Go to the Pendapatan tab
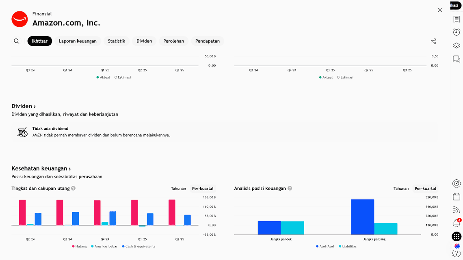 click(207, 41)
